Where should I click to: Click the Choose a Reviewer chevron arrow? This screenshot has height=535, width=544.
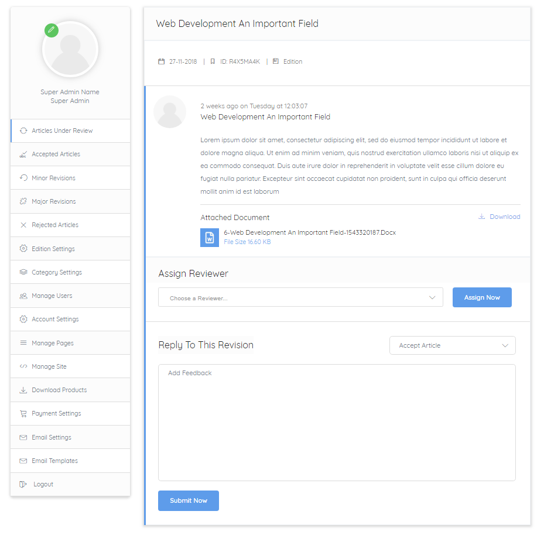[x=432, y=297]
